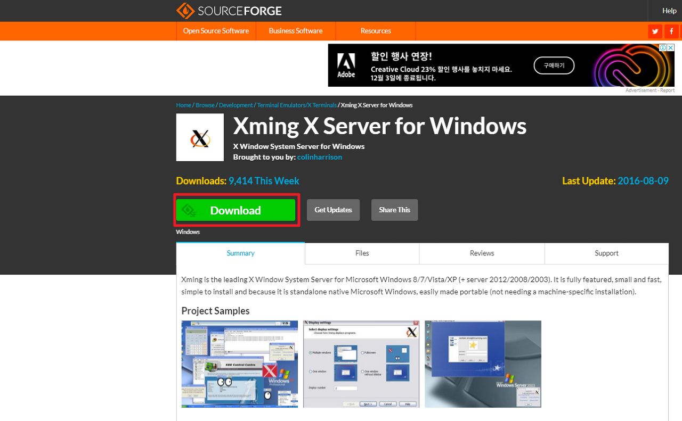Switch to the Support tab

click(x=606, y=253)
